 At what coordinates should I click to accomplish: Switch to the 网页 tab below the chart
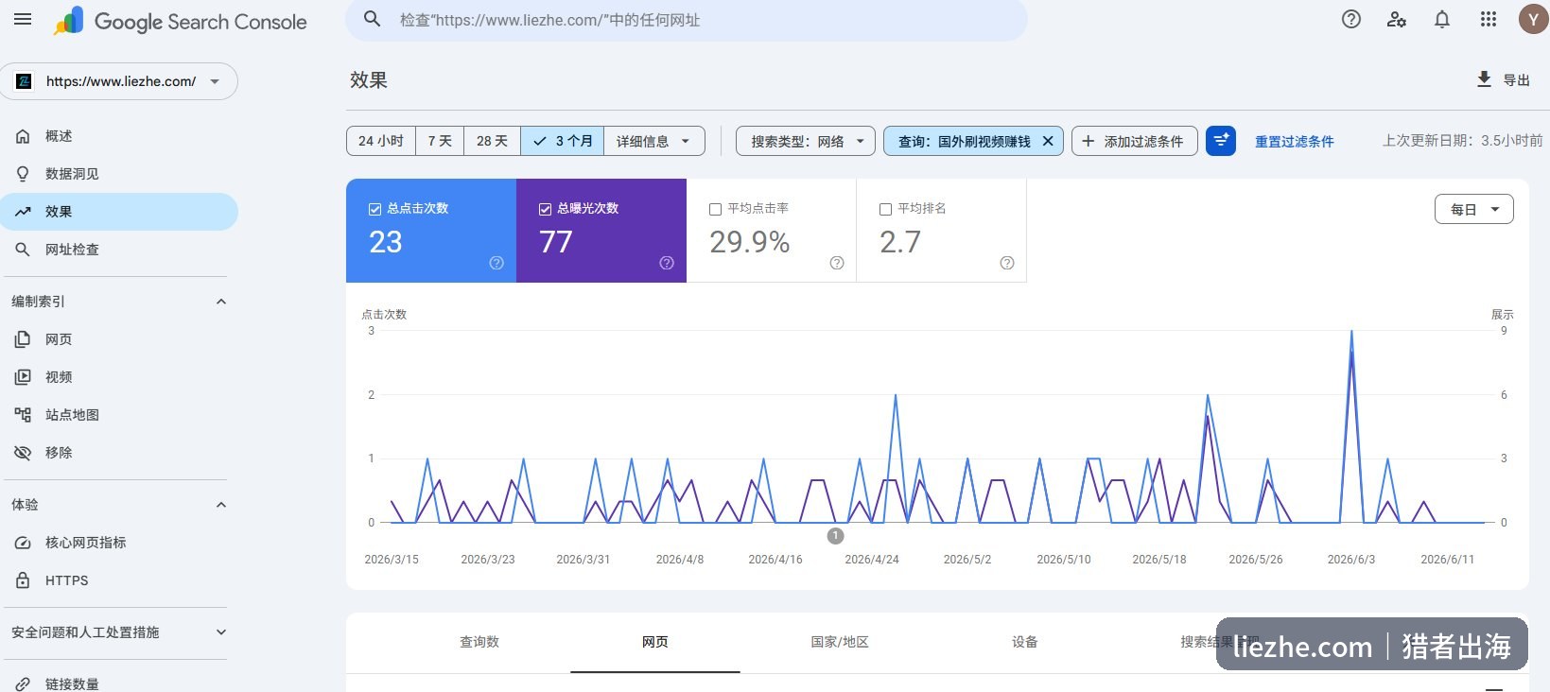(x=654, y=642)
